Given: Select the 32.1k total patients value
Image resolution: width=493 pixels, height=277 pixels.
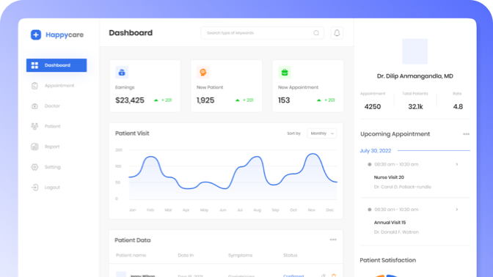Looking at the screenshot, I should 415,107.
